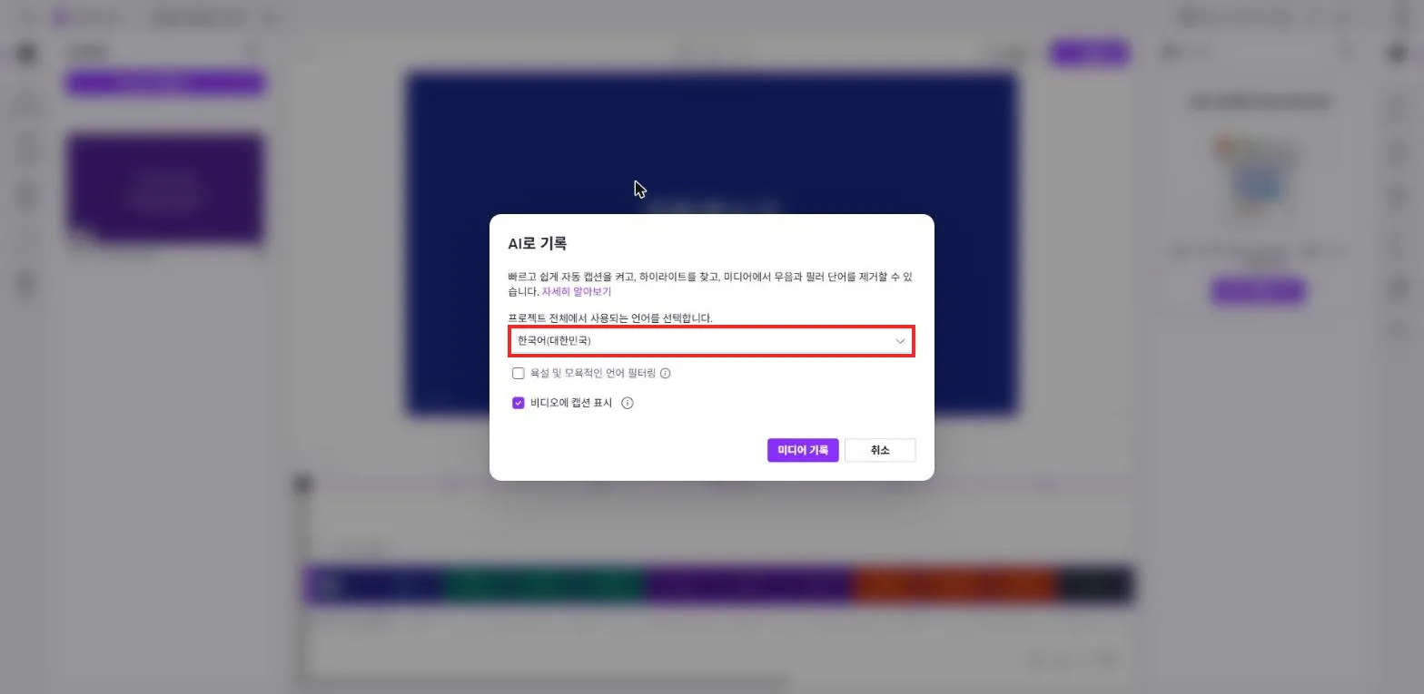Click the info icon beside 비디오에 캡션 표시
1424x694 pixels.
tap(627, 403)
